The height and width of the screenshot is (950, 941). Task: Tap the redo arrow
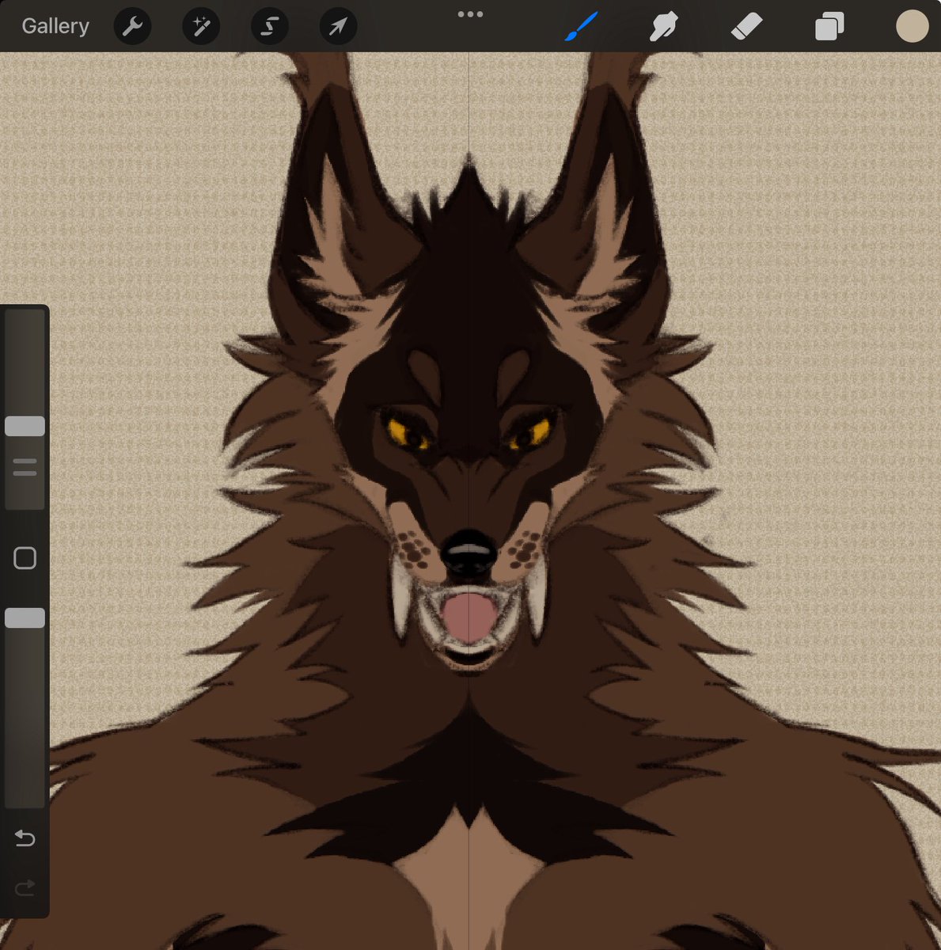coord(25,887)
